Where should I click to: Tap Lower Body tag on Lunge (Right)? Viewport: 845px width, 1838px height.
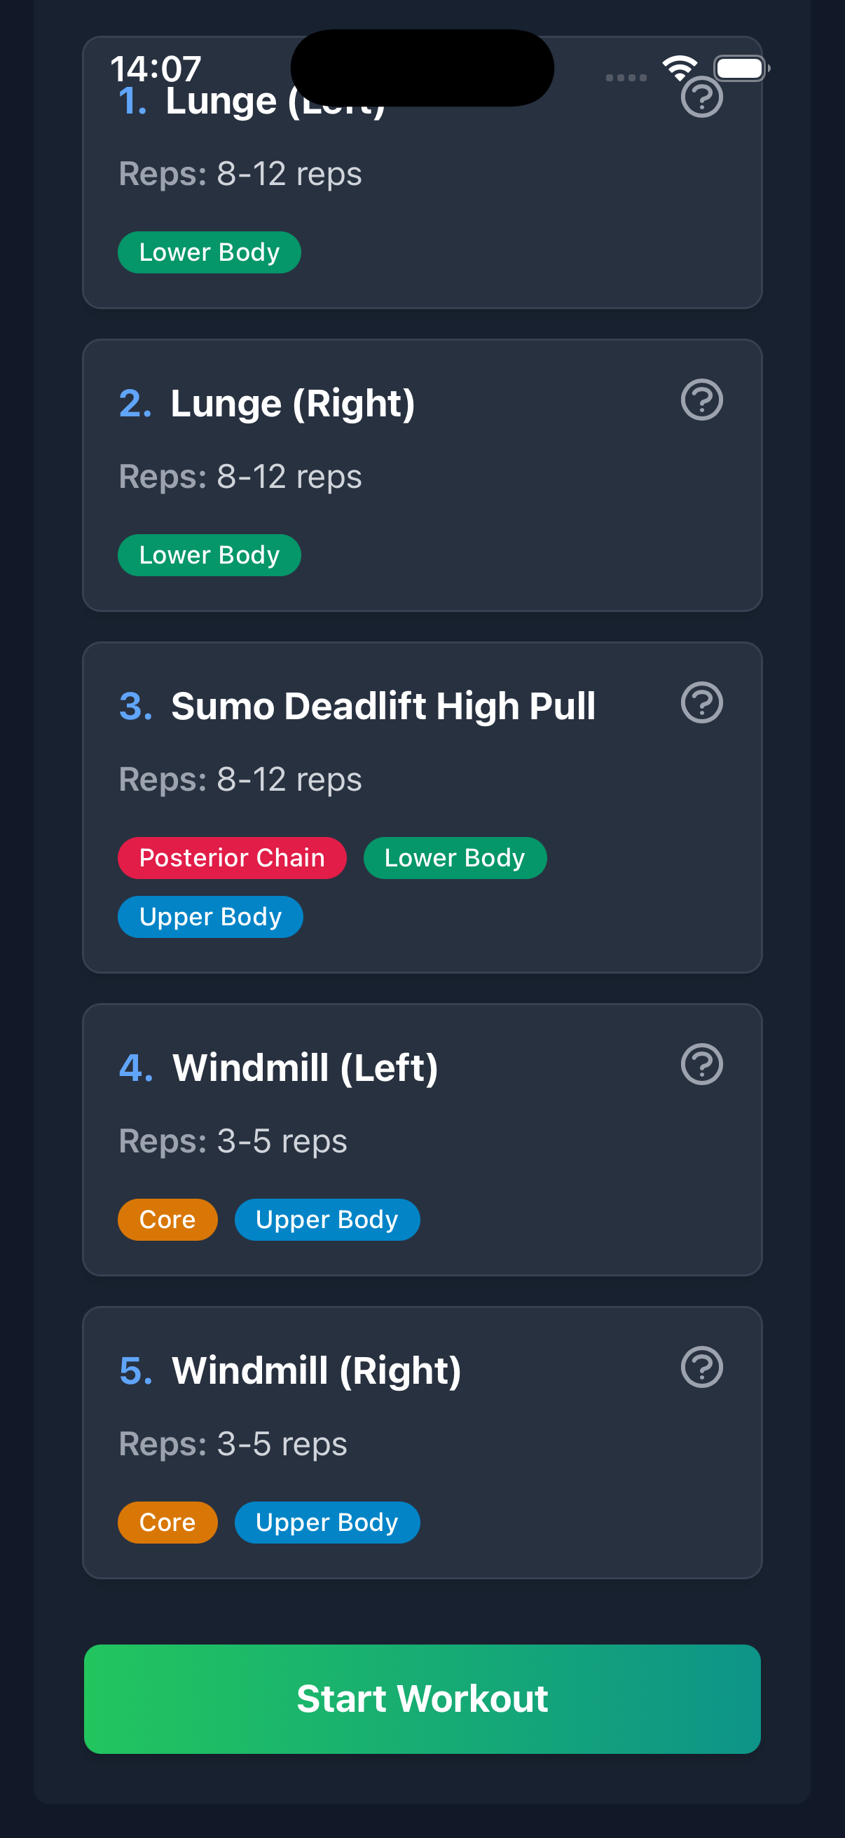click(209, 555)
